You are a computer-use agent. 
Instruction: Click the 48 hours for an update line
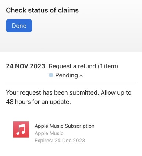pos(38,102)
